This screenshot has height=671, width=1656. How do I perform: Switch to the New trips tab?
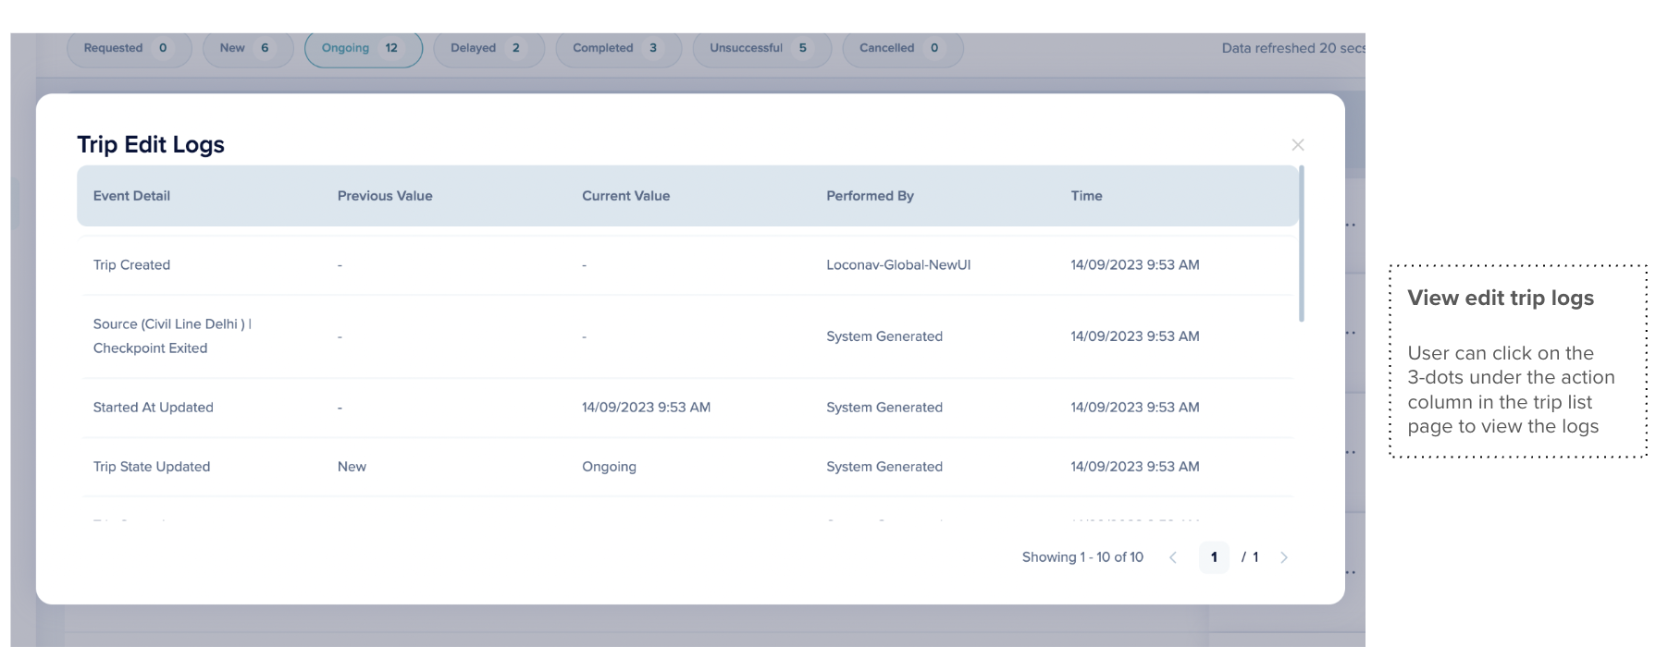point(247,48)
